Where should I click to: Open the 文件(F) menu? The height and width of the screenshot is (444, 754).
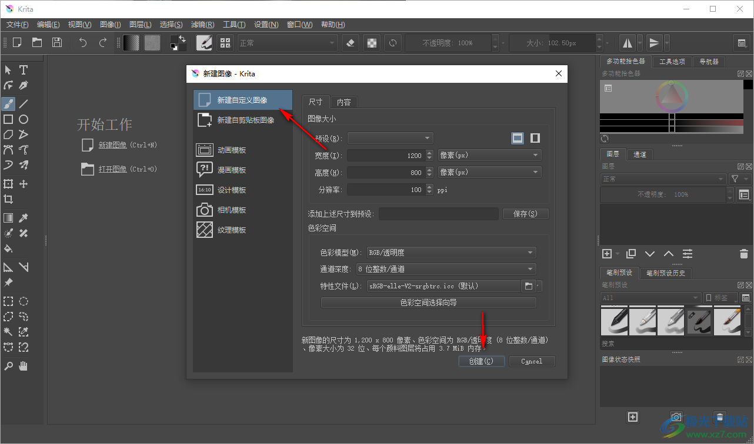click(x=18, y=24)
